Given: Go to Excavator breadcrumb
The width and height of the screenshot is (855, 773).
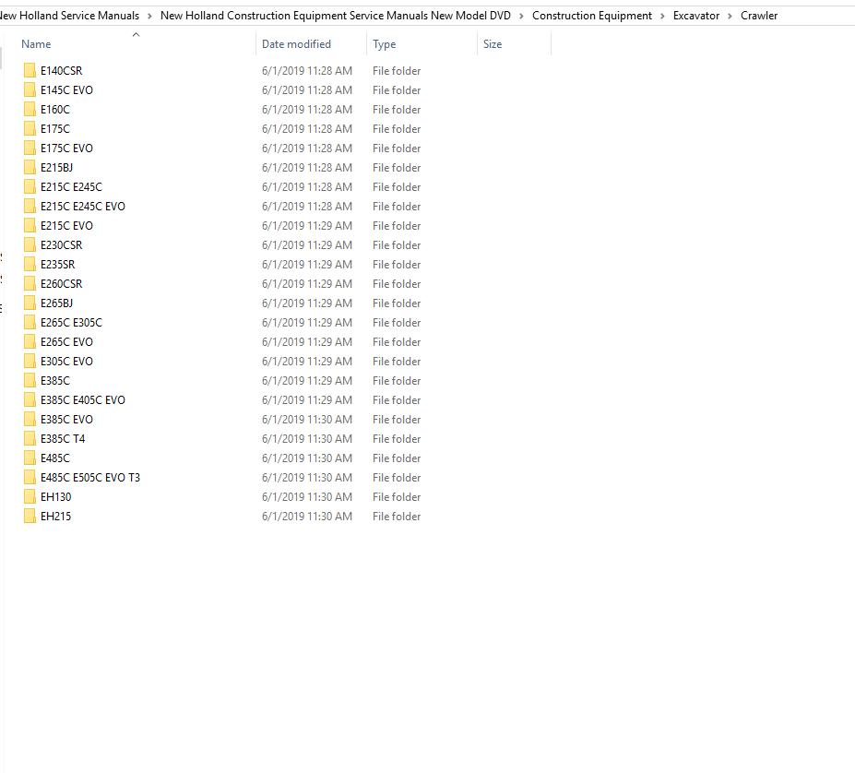Looking at the screenshot, I should (696, 16).
